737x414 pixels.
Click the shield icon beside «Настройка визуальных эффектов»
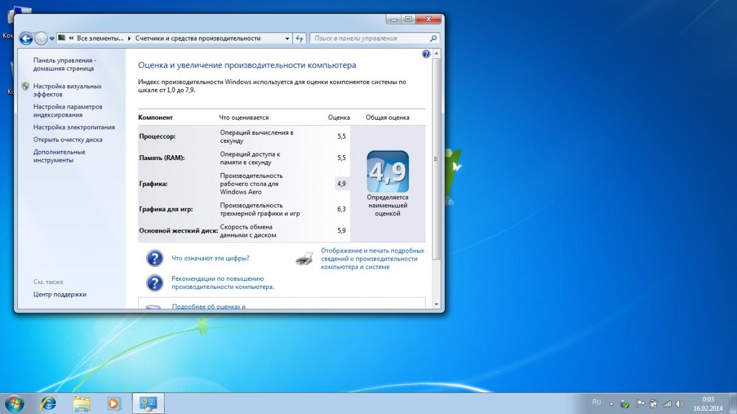26,86
